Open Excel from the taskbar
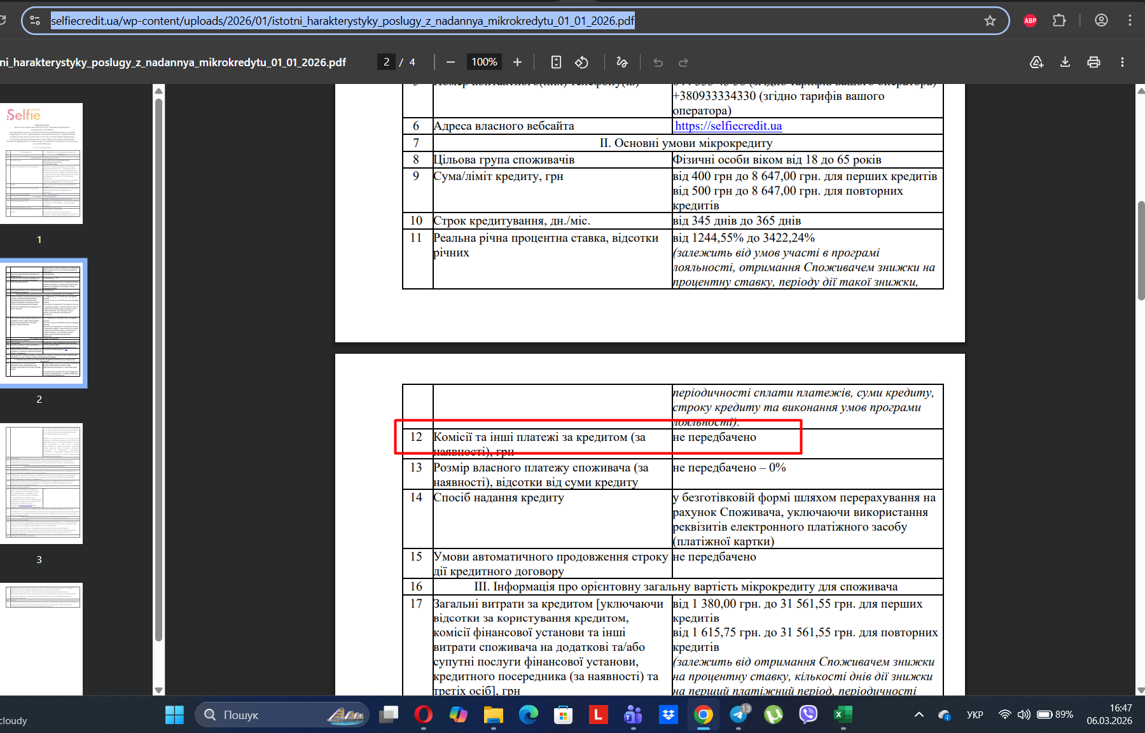This screenshot has width=1145, height=733. click(843, 715)
